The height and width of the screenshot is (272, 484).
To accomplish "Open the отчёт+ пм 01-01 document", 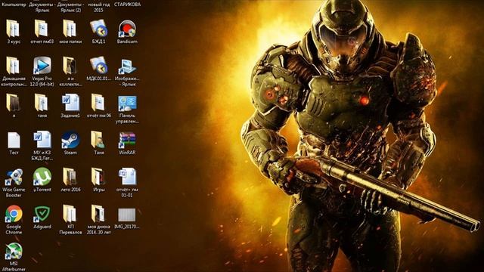I will tap(127, 177).
